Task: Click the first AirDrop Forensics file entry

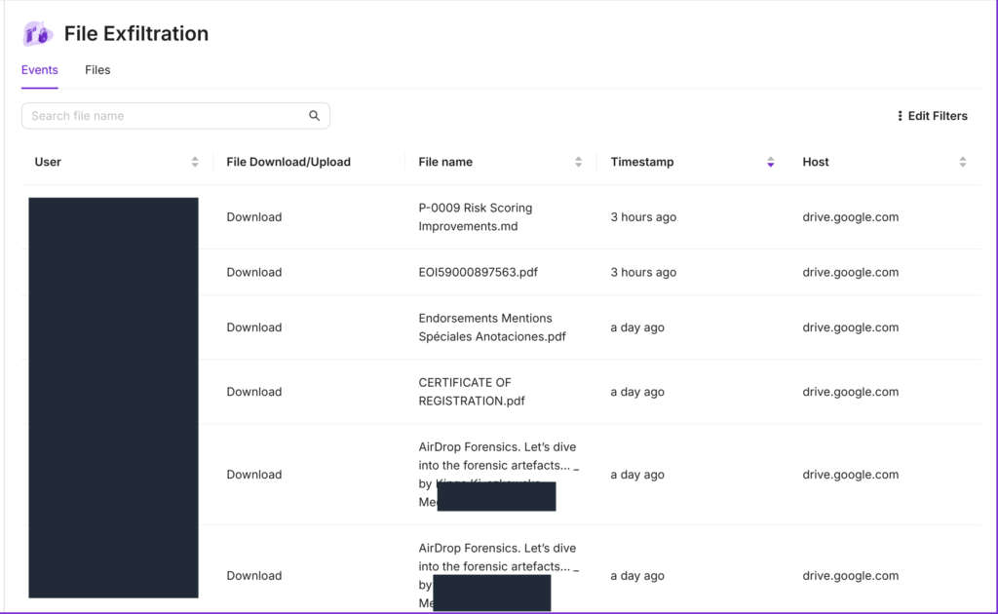Action: (497, 456)
